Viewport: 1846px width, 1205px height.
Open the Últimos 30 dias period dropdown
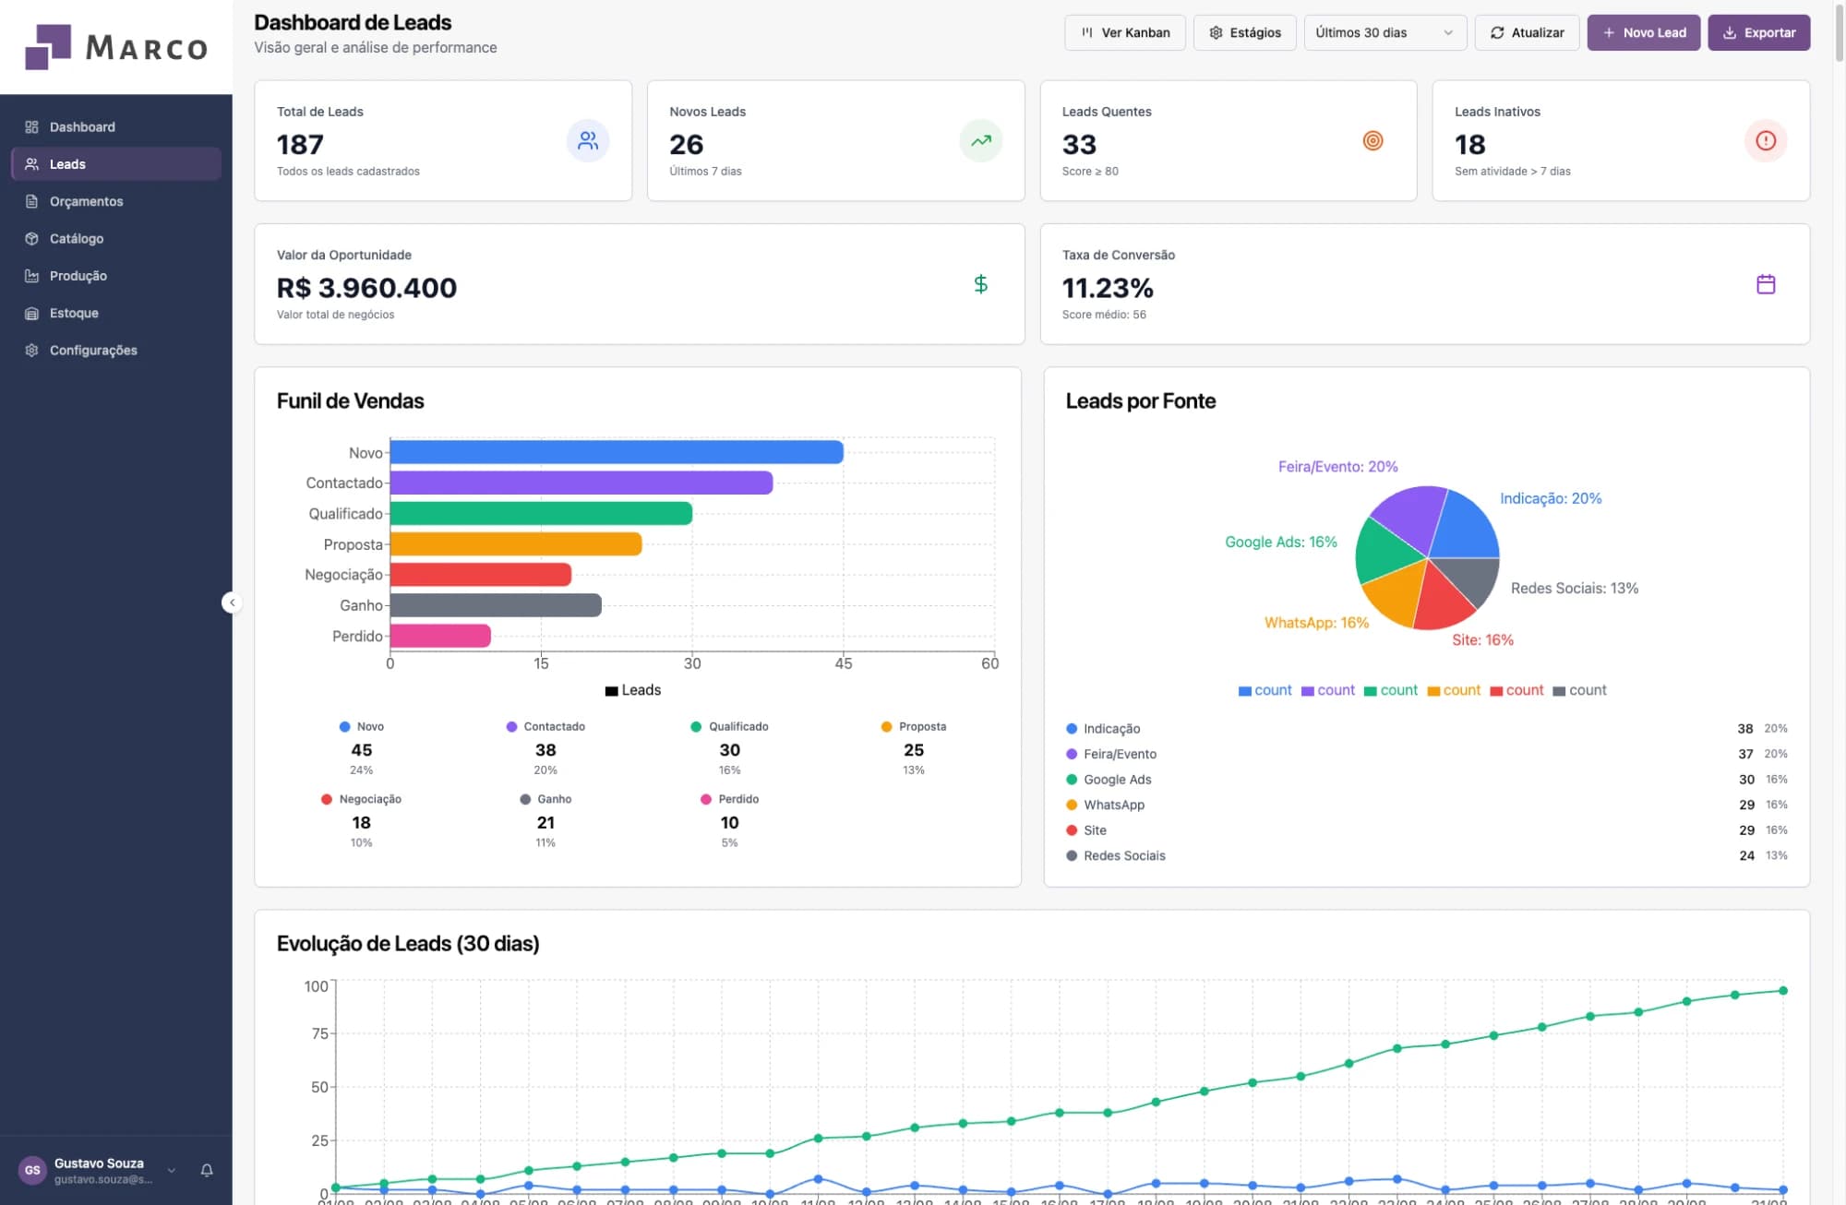click(1384, 32)
